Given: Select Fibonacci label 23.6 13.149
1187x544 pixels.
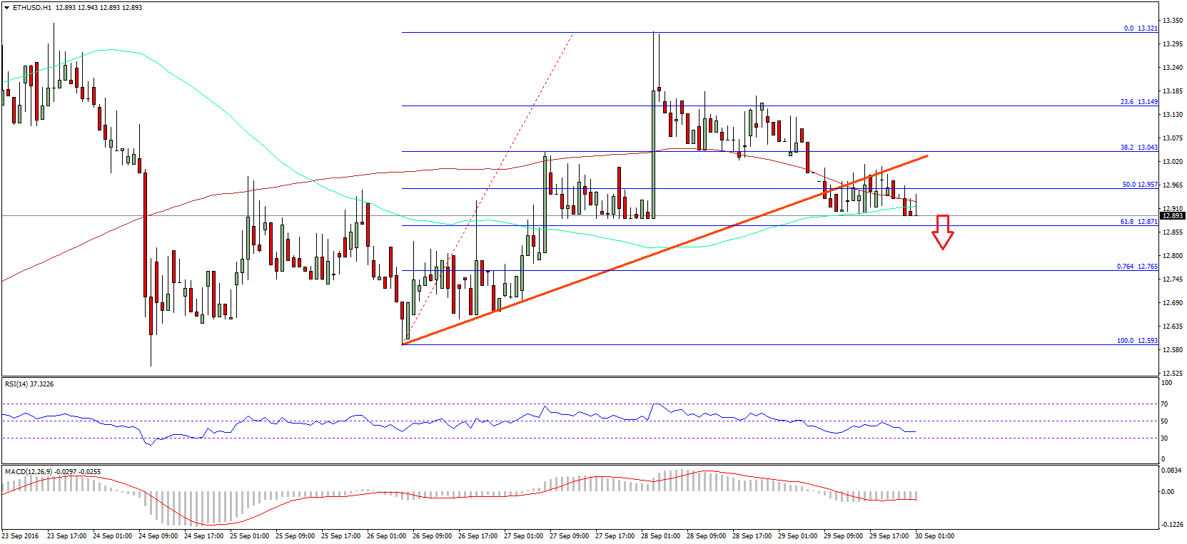Looking at the screenshot, I should pyautogui.click(x=1139, y=102).
